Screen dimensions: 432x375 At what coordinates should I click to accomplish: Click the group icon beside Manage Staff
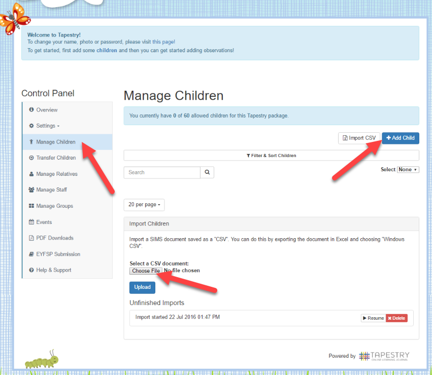tap(31, 190)
